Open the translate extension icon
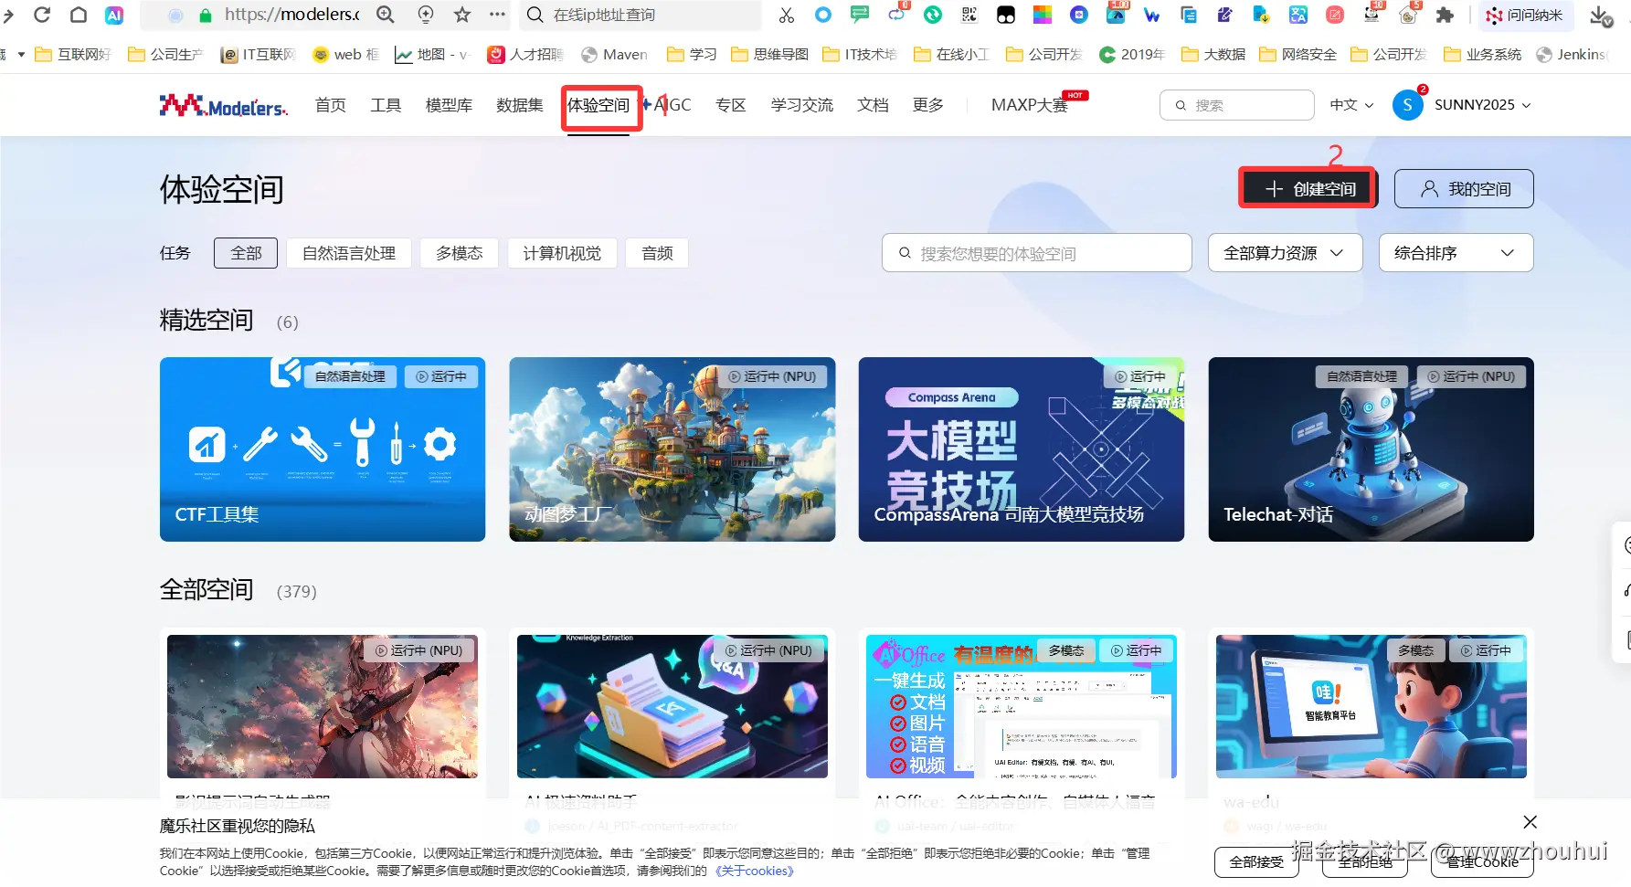 [x=1298, y=15]
